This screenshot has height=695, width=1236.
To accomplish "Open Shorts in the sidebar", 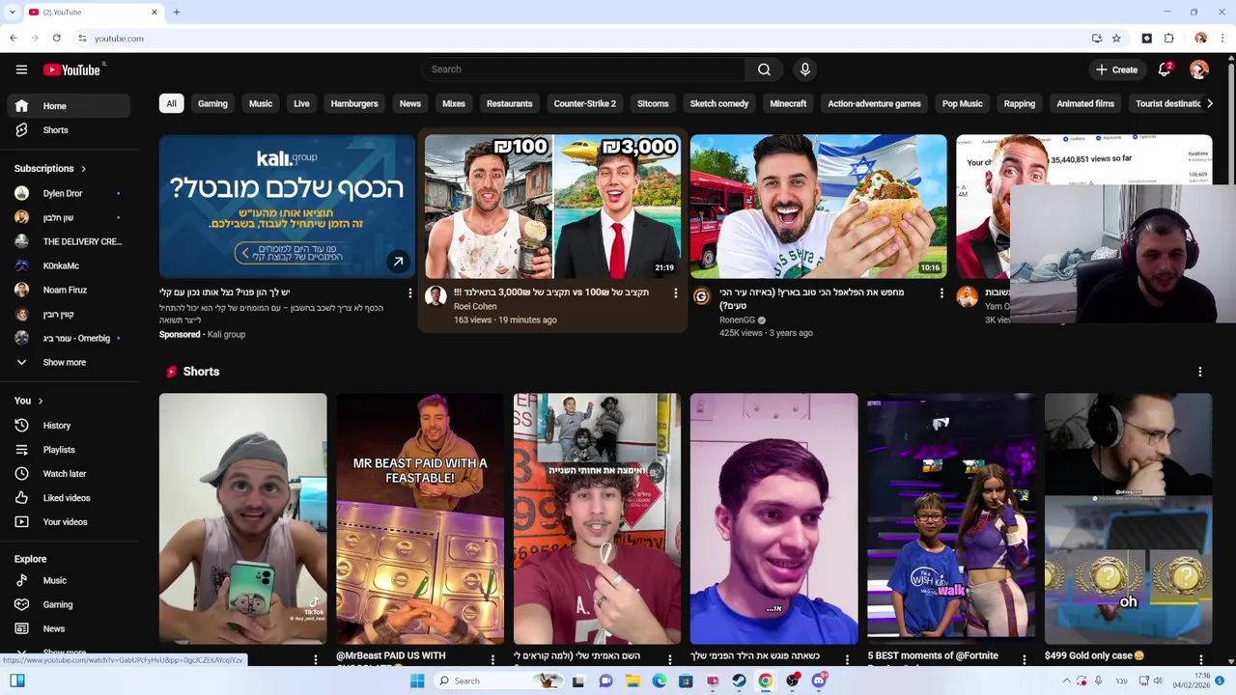I will pyautogui.click(x=68, y=130).
